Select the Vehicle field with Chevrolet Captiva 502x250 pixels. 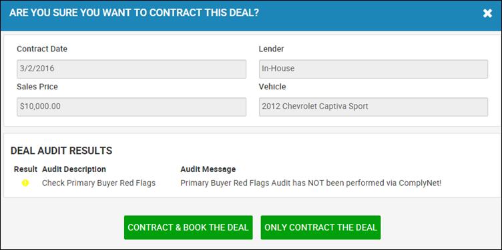tap(373, 107)
